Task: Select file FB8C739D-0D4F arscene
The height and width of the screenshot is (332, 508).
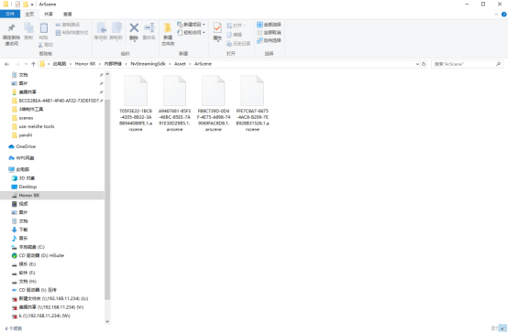Action: coord(214,103)
